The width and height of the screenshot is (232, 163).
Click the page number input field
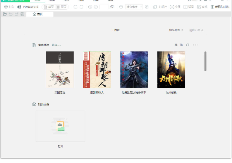104,7
